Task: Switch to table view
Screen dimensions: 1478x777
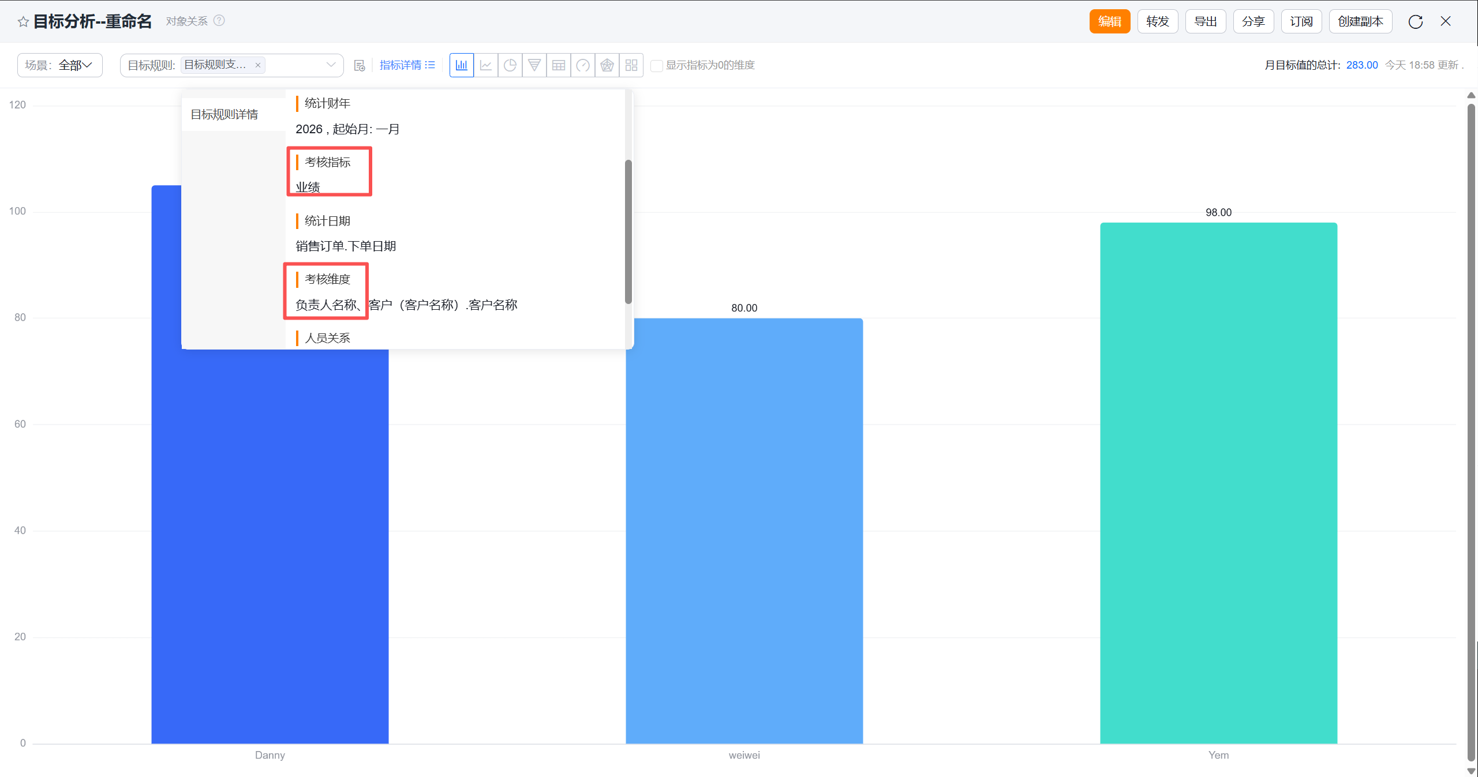Action: point(559,65)
